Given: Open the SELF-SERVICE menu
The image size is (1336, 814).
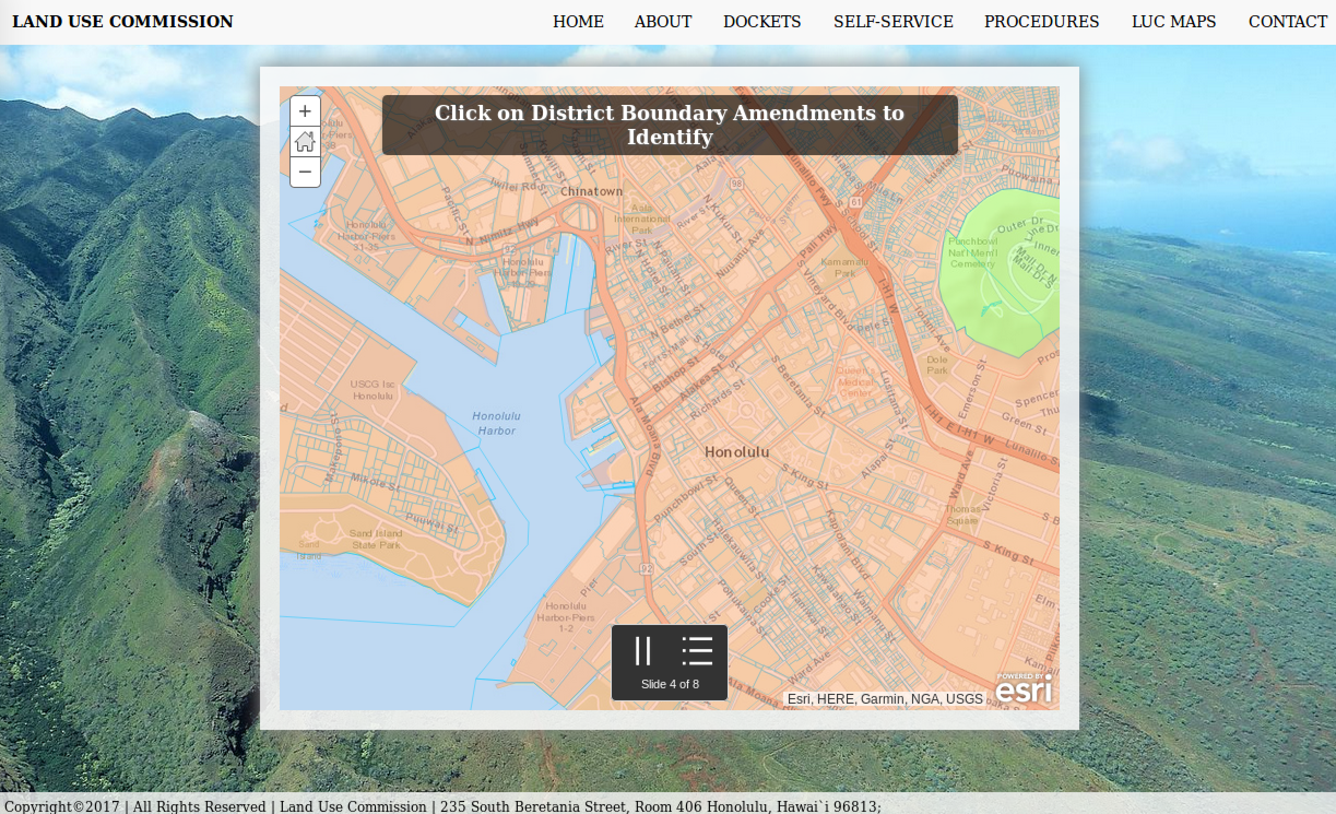Looking at the screenshot, I should point(892,22).
